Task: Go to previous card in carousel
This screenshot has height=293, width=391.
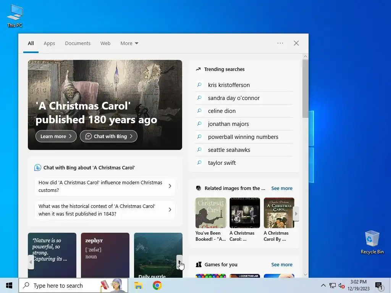Action: click(x=31, y=262)
